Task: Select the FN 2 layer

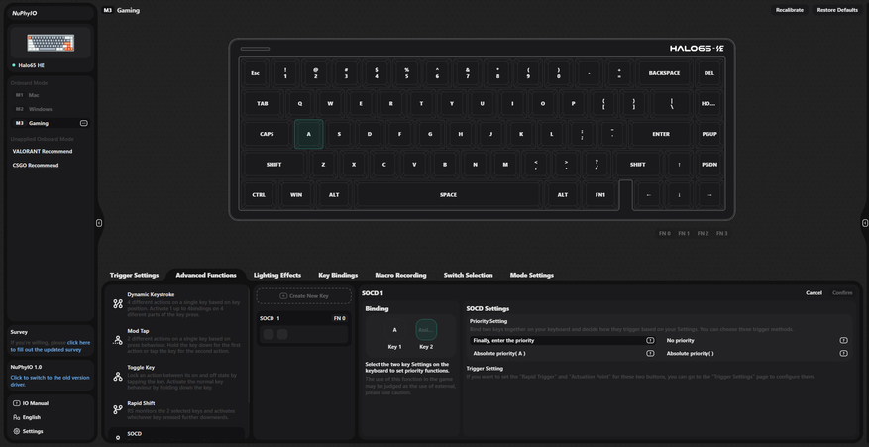Action: click(703, 234)
